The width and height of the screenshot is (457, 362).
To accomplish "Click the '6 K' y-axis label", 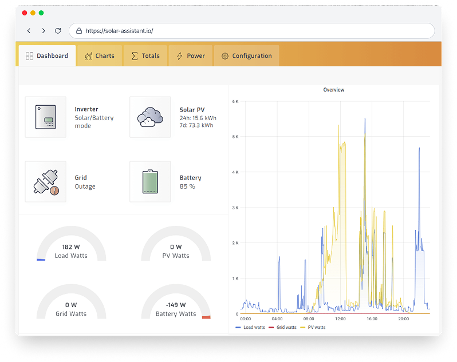I will coord(235,102).
